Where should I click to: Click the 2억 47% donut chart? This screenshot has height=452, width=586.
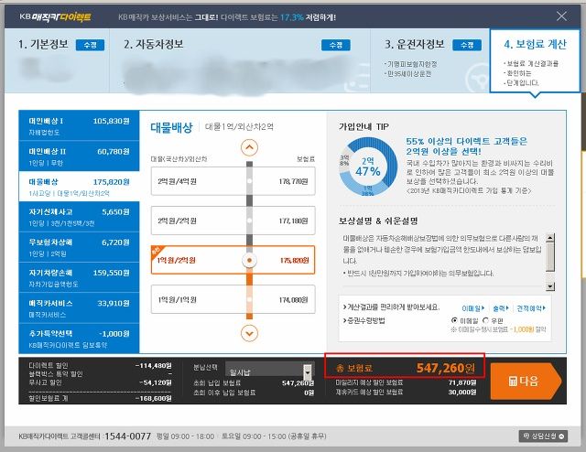[368, 167]
